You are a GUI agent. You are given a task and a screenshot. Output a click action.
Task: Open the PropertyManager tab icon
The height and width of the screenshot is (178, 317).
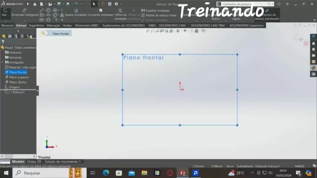[10, 36]
